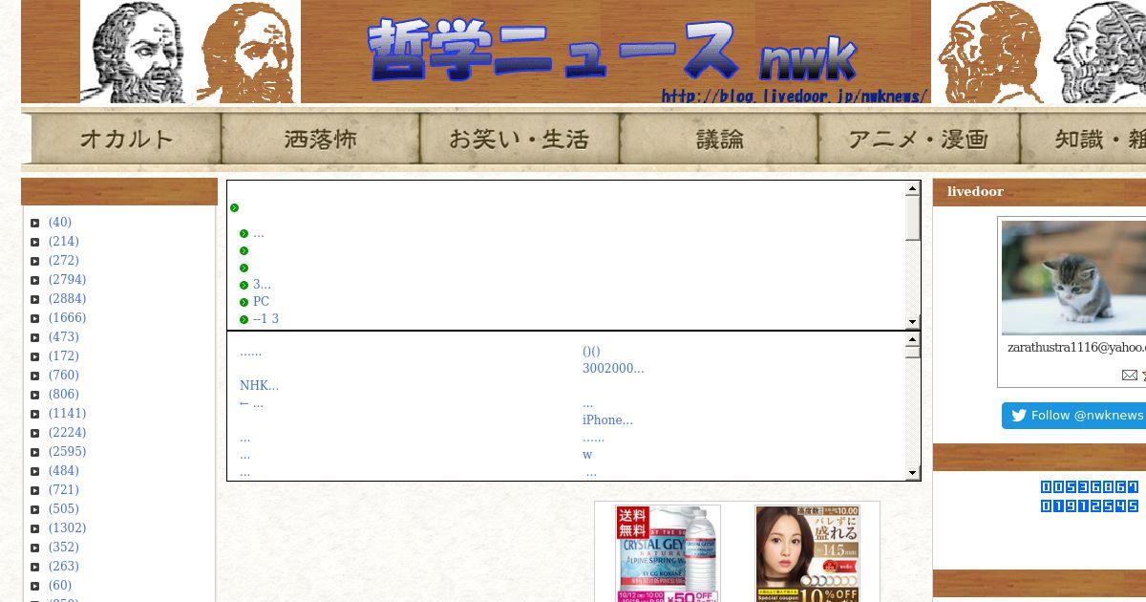
Task: Click the lower links box scroll-down arrow
Action: pos(913,472)
